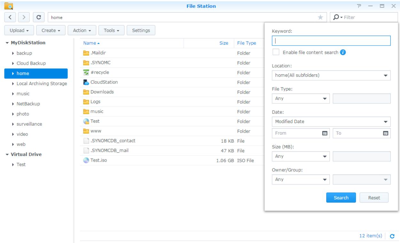Select the #recycle bin icon

tap(86, 72)
